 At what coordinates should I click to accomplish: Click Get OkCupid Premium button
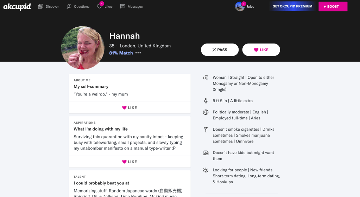pos(292,6)
